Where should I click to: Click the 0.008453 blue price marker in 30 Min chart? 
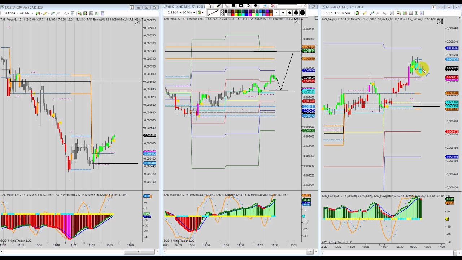[452, 157]
